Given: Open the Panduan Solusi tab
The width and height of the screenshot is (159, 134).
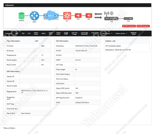Looking at the screenshot, I should [134, 34].
